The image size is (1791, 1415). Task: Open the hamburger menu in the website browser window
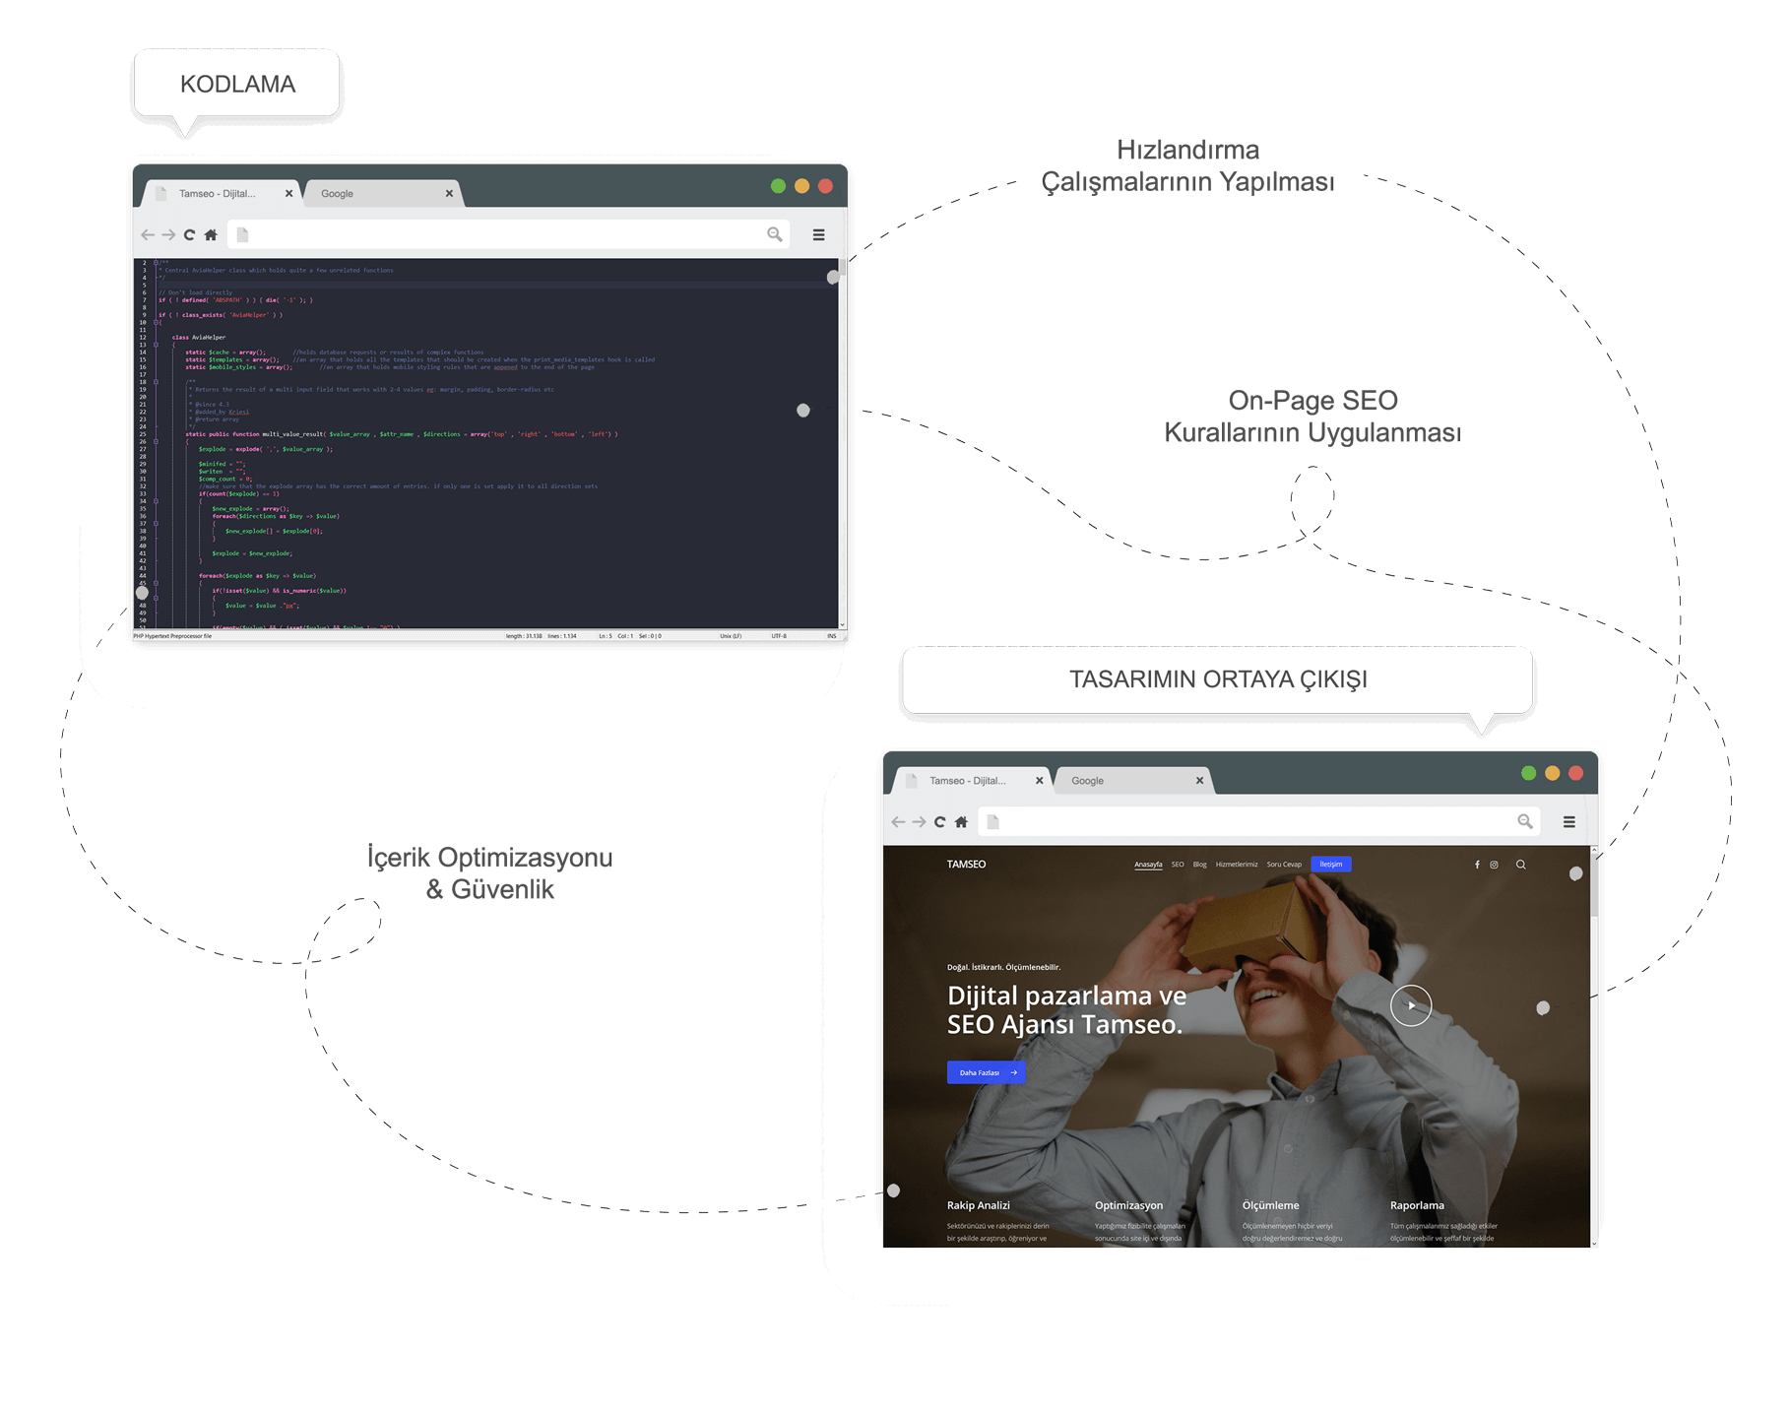[x=1569, y=822]
